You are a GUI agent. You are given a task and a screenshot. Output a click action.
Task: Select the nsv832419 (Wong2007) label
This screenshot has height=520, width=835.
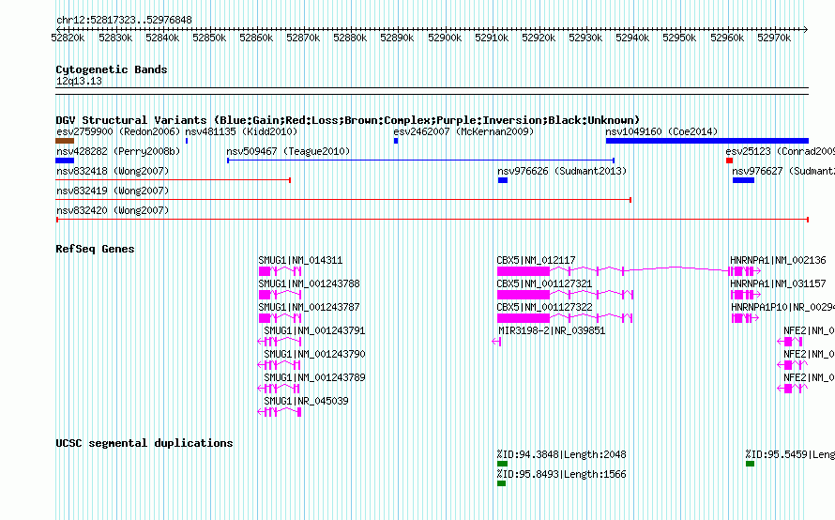[x=113, y=191]
